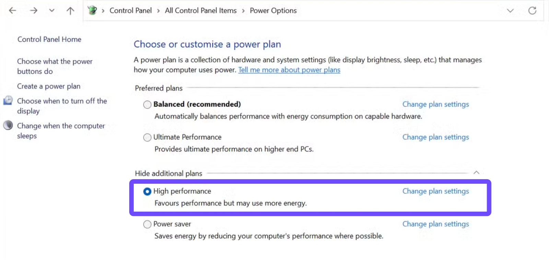Open recent locations dropdown arrow
Image resolution: width=549 pixels, height=260 pixels.
(x=52, y=11)
